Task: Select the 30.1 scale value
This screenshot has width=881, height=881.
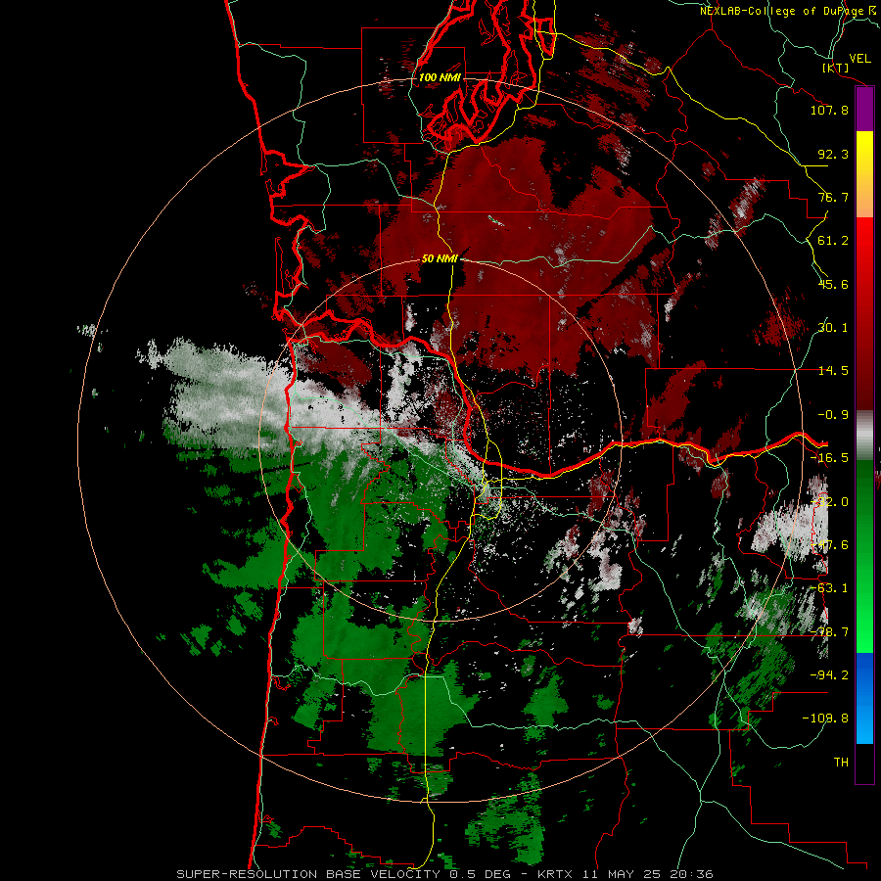Action: tap(833, 328)
